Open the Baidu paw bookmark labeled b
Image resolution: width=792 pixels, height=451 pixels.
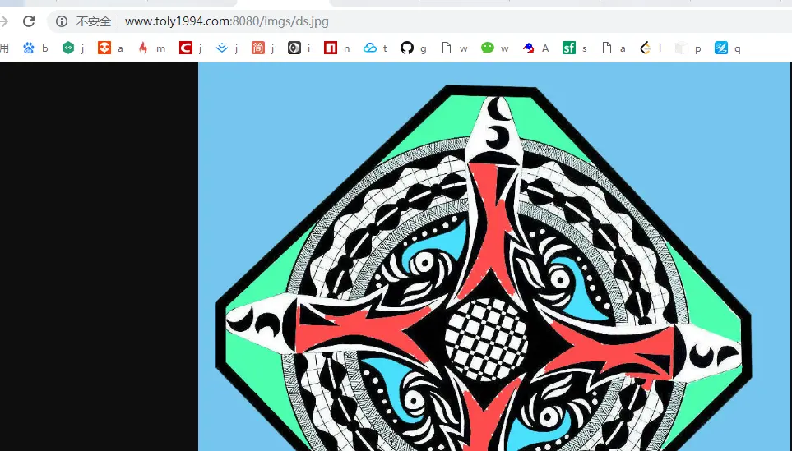[x=36, y=48]
